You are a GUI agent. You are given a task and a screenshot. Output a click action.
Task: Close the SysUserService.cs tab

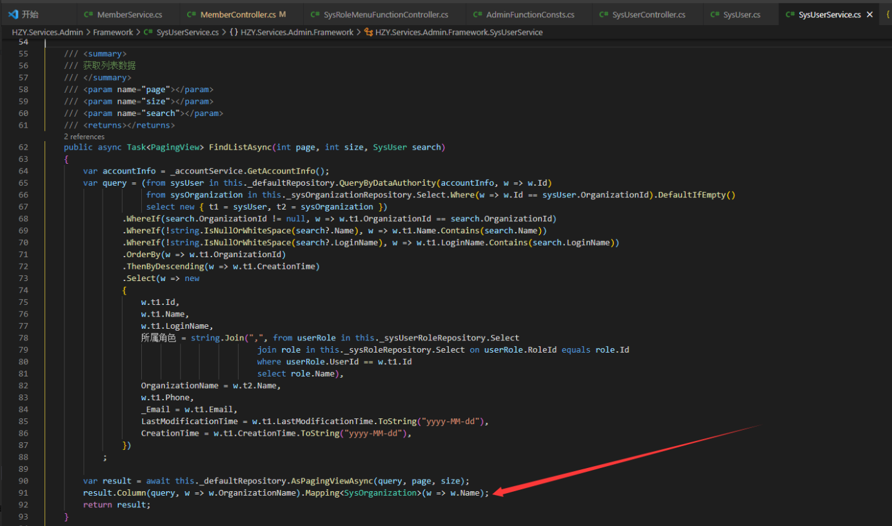click(x=869, y=14)
